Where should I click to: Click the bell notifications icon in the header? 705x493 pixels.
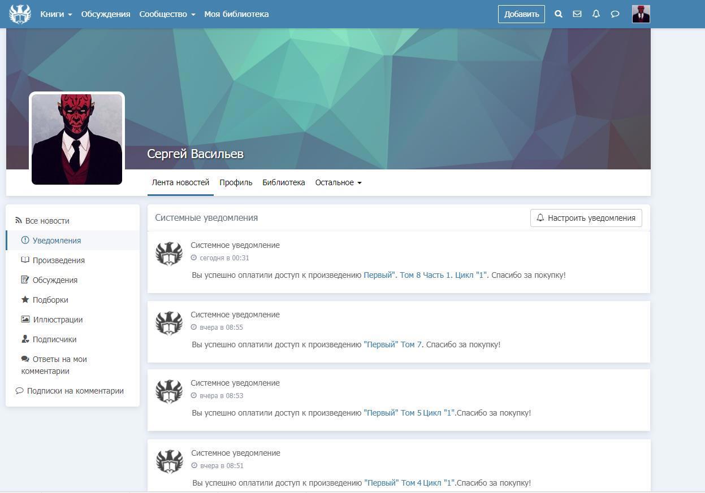coord(596,14)
